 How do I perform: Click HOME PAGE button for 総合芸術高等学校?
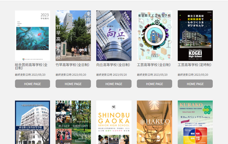[32, 84]
